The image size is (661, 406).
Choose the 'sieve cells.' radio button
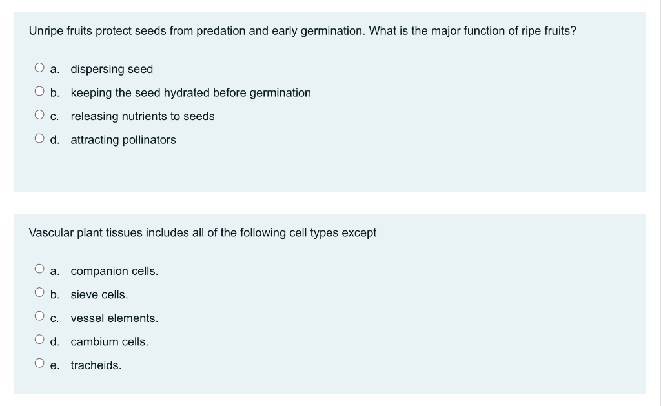coord(40,294)
